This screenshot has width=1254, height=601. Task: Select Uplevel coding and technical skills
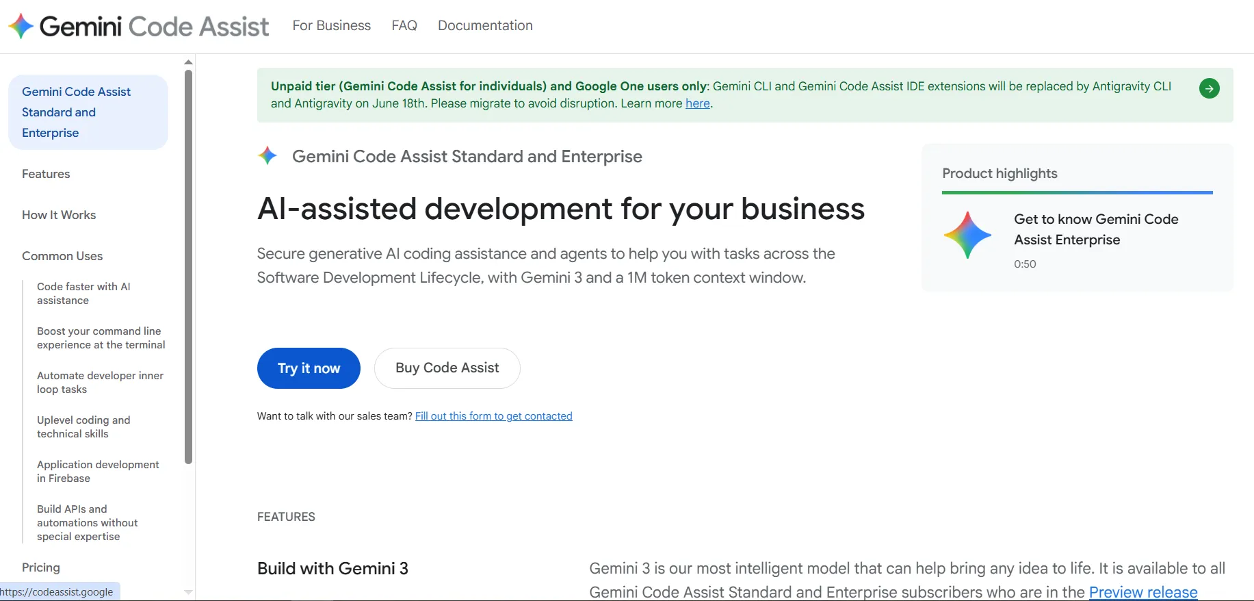83,427
